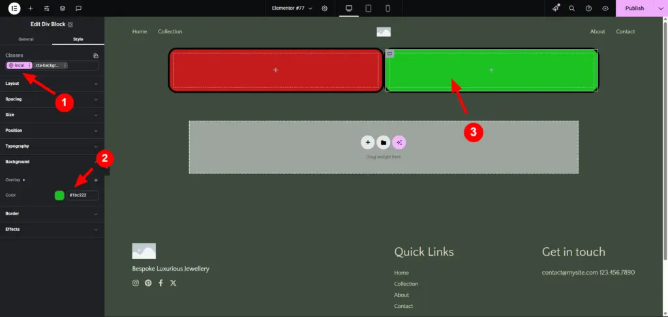Switch to mobile device view
668x317 pixels.
click(387, 8)
